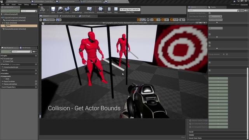Click the My Blueprint search field
The image size is (249, 140).
(22, 52)
